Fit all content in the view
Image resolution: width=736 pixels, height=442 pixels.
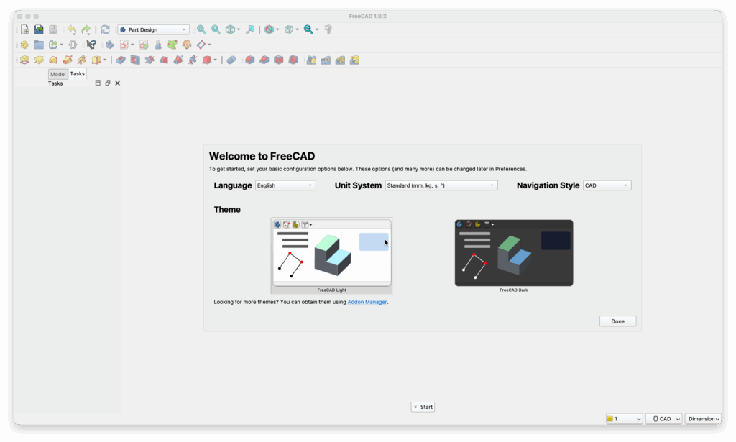point(203,29)
